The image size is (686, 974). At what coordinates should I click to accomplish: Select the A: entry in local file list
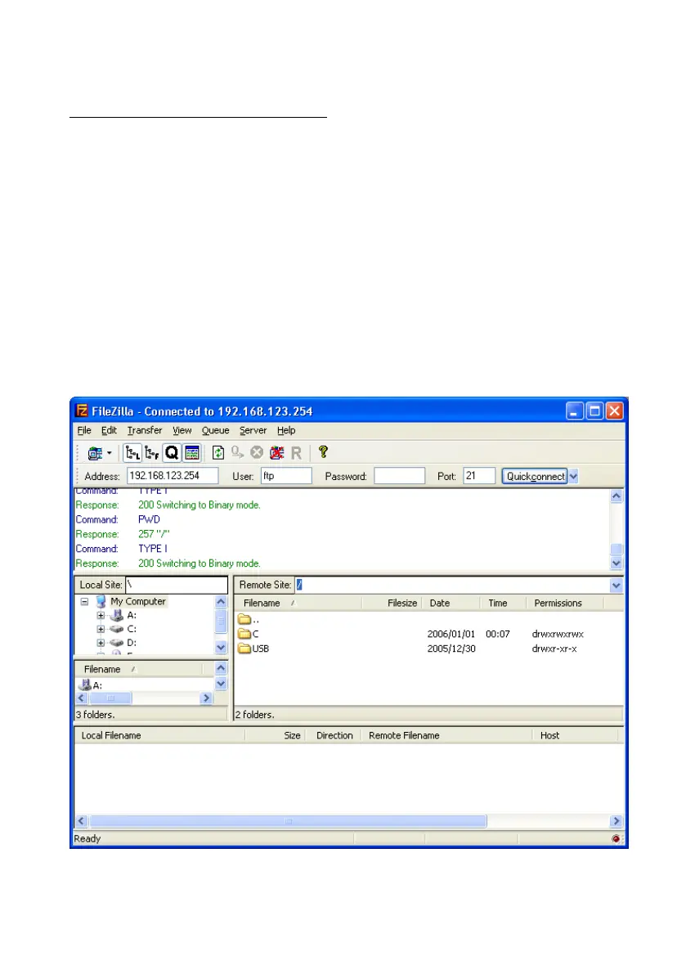coord(91,685)
